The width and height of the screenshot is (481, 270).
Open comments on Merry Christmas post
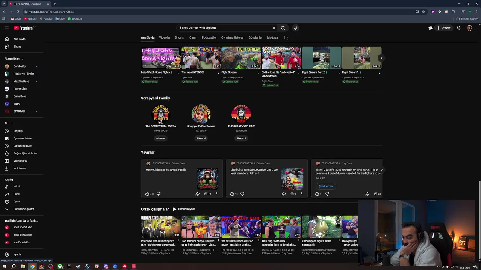pyautogui.click(x=207, y=194)
